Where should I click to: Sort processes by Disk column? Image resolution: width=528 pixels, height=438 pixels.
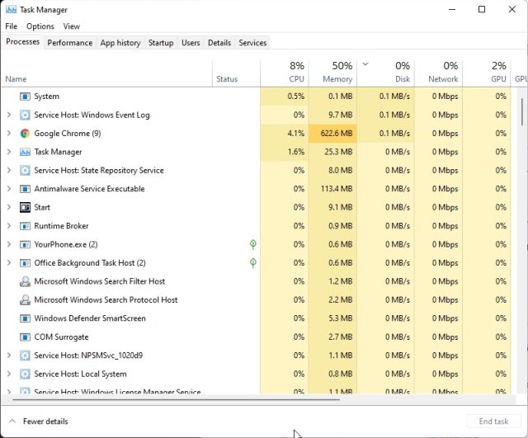tap(385, 73)
